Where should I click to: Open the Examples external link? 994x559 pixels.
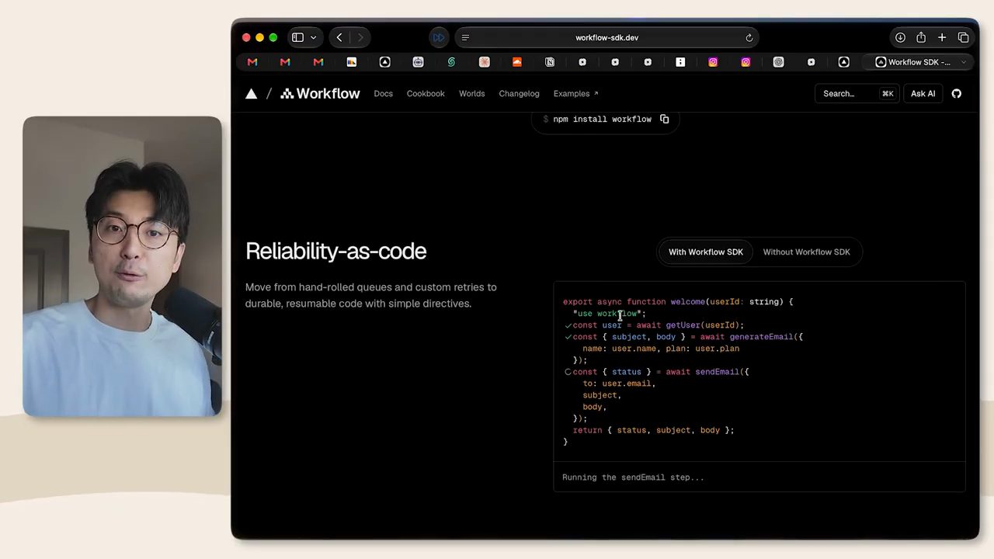click(576, 94)
